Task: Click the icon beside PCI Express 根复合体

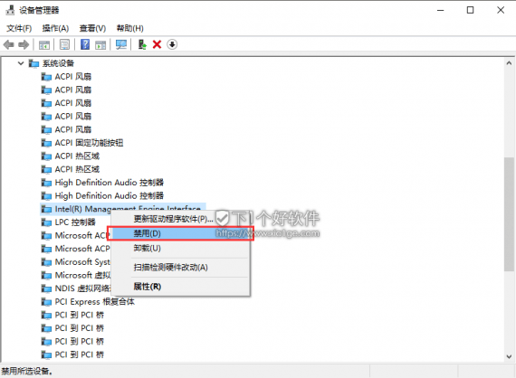Action: click(x=46, y=302)
